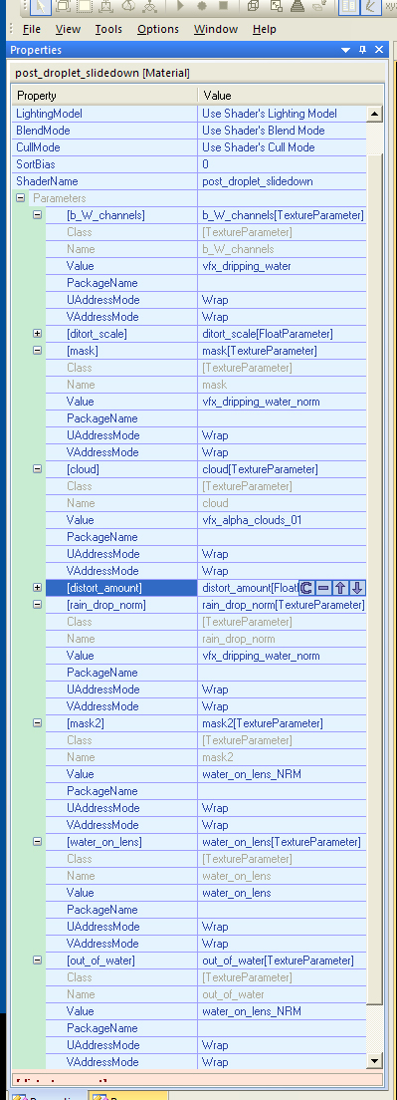Click 'water_on_lens_NRM' value under out_of_water
The width and height of the screenshot is (397, 1100).
pyautogui.click(x=252, y=1011)
